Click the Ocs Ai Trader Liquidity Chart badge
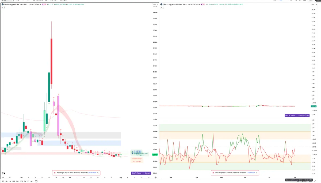321x183 pixels. pyautogui.click(x=297, y=115)
